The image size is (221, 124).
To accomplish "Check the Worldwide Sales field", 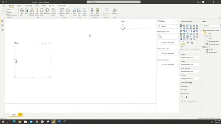I will (x=205, y=44).
